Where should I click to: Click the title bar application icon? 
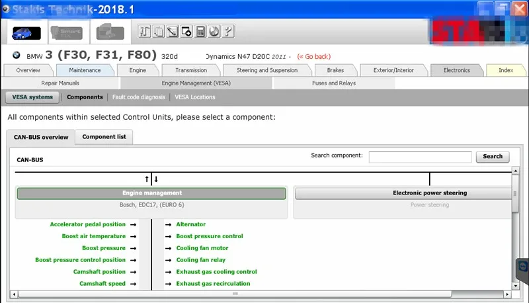tap(5, 9)
